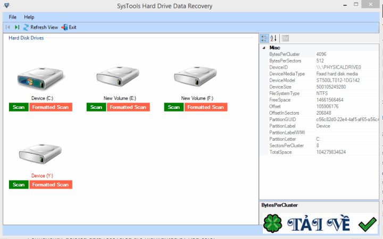383x239 pixels.
Task: Collapse the Misc property category
Action: pos(264,48)
